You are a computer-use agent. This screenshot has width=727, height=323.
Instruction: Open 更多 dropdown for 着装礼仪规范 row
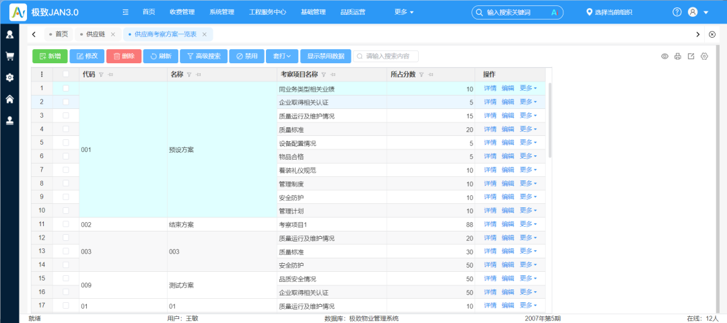(528, 170)
